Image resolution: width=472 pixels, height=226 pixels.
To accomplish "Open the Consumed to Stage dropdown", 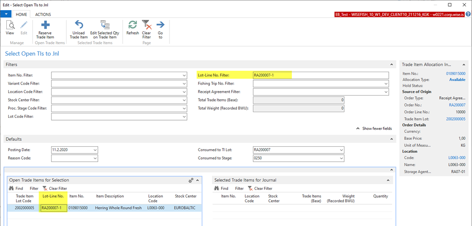I will (341, 158).
